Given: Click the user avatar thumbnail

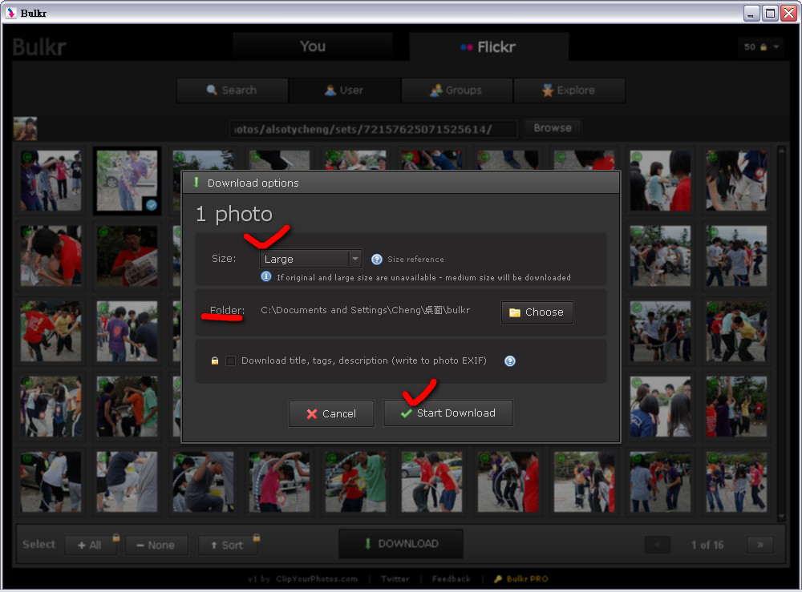Looking at the screenshot, I should coord(25,129).
